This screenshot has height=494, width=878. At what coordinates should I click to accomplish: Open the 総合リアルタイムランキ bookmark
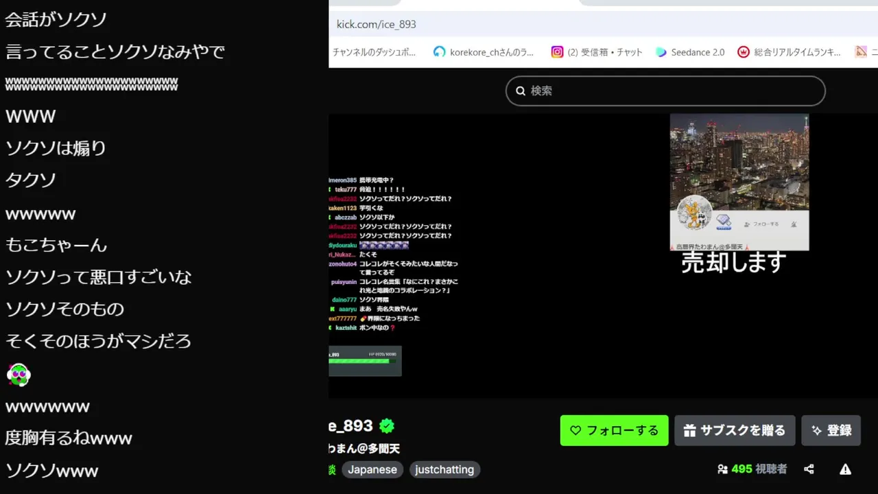(789, 52)
